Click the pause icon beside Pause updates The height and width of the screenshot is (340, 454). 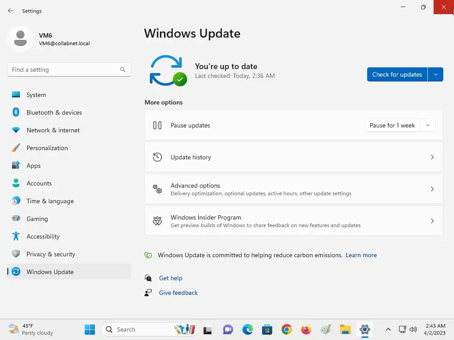(x=157, y=125)
